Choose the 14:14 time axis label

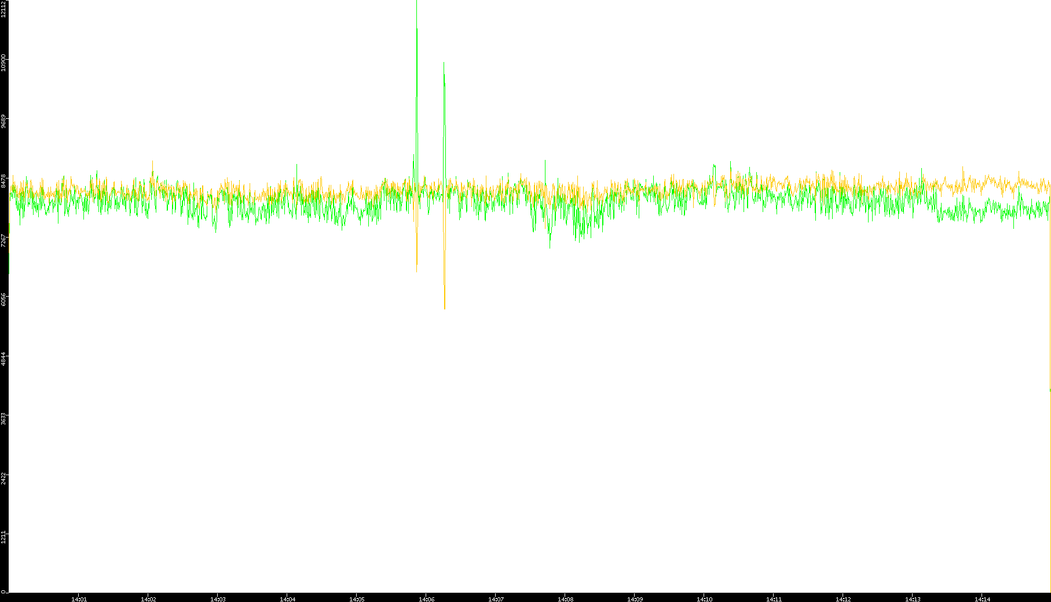click(x=982, y=599)
